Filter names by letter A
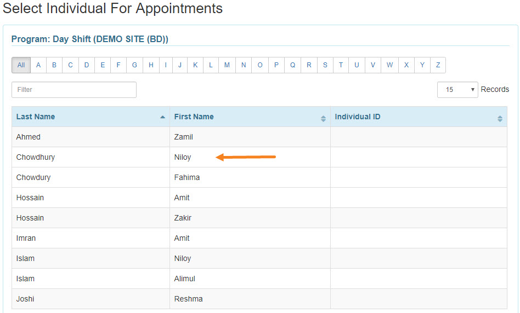520x313 pixels. (x=38, y=65)
